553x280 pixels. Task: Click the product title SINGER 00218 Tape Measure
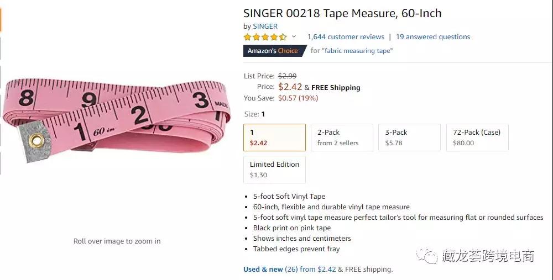pos(342,13)
